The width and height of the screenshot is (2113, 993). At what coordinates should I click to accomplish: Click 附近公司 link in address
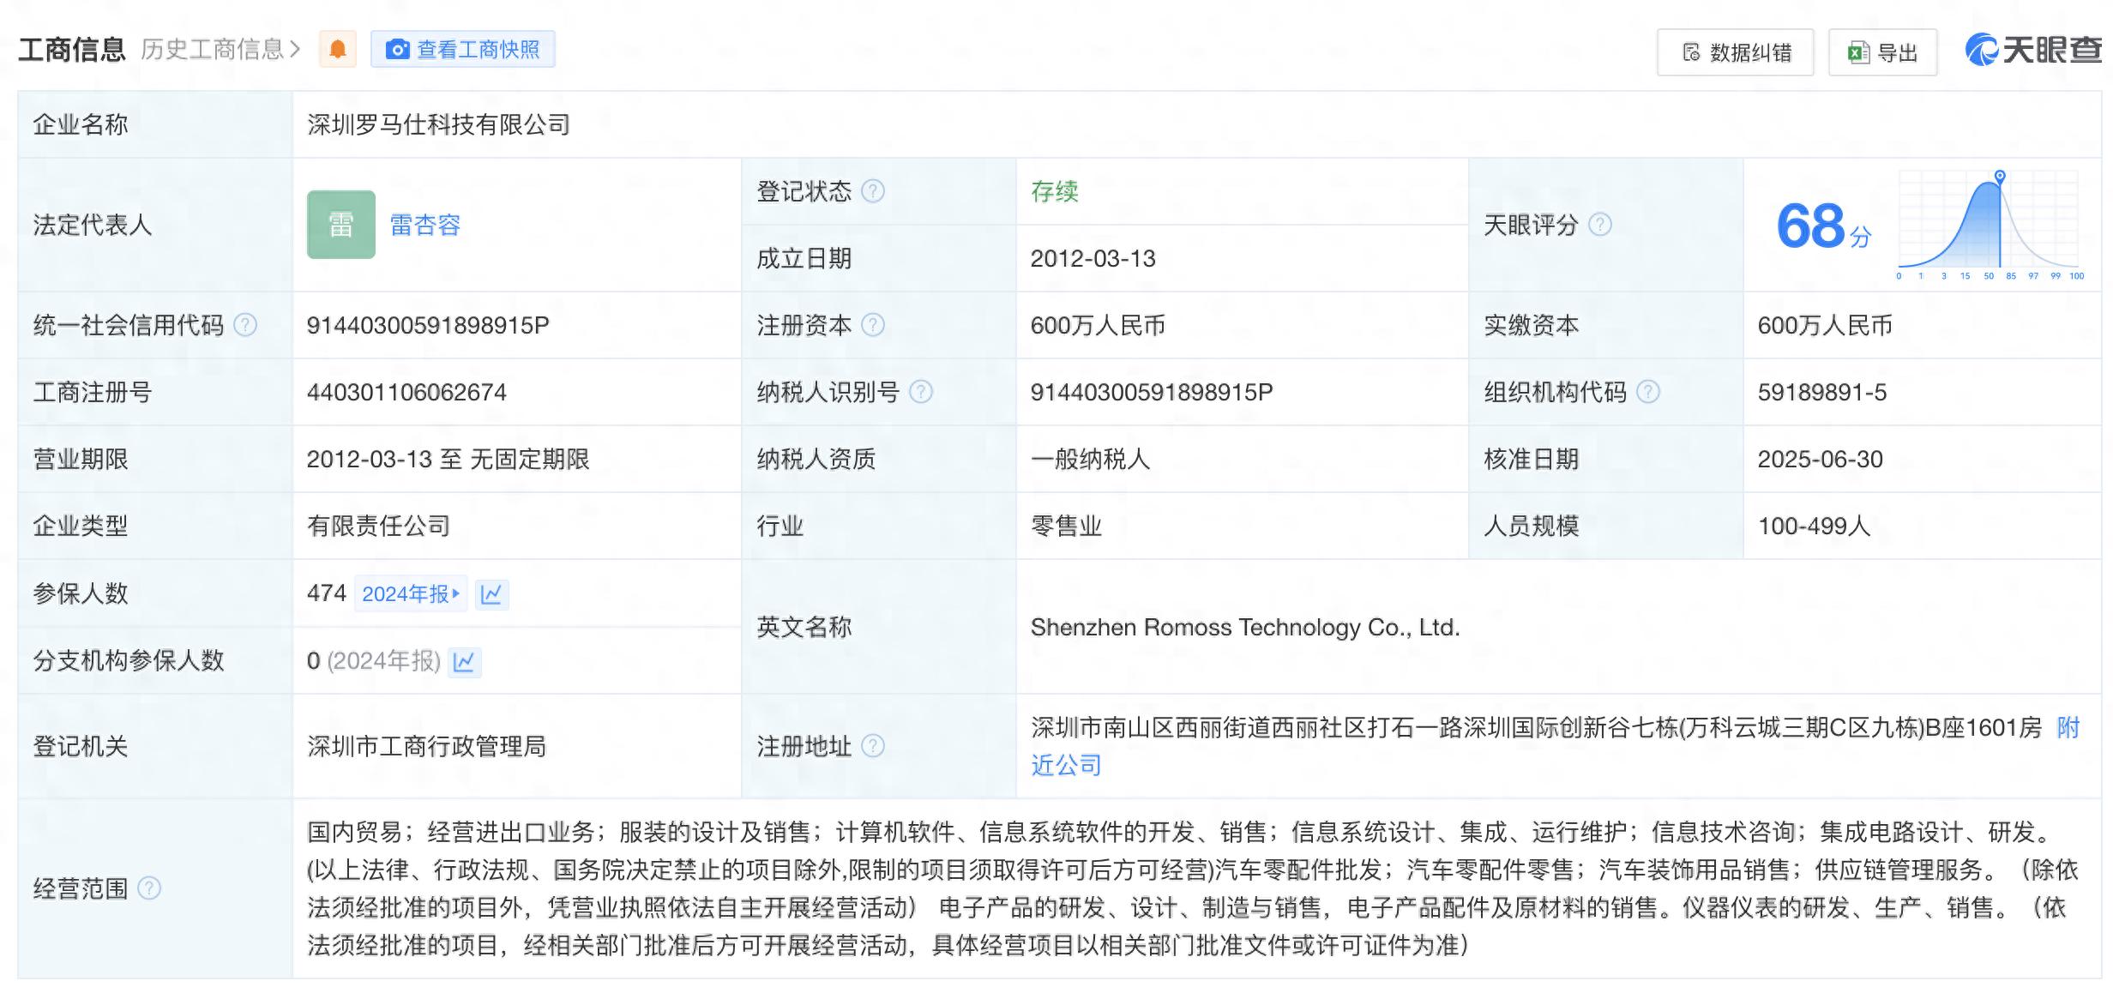(x=1066, y=765)
